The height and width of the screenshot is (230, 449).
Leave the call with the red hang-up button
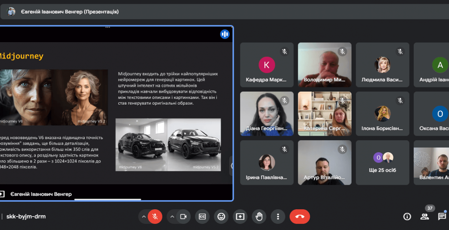click(300, 217)
